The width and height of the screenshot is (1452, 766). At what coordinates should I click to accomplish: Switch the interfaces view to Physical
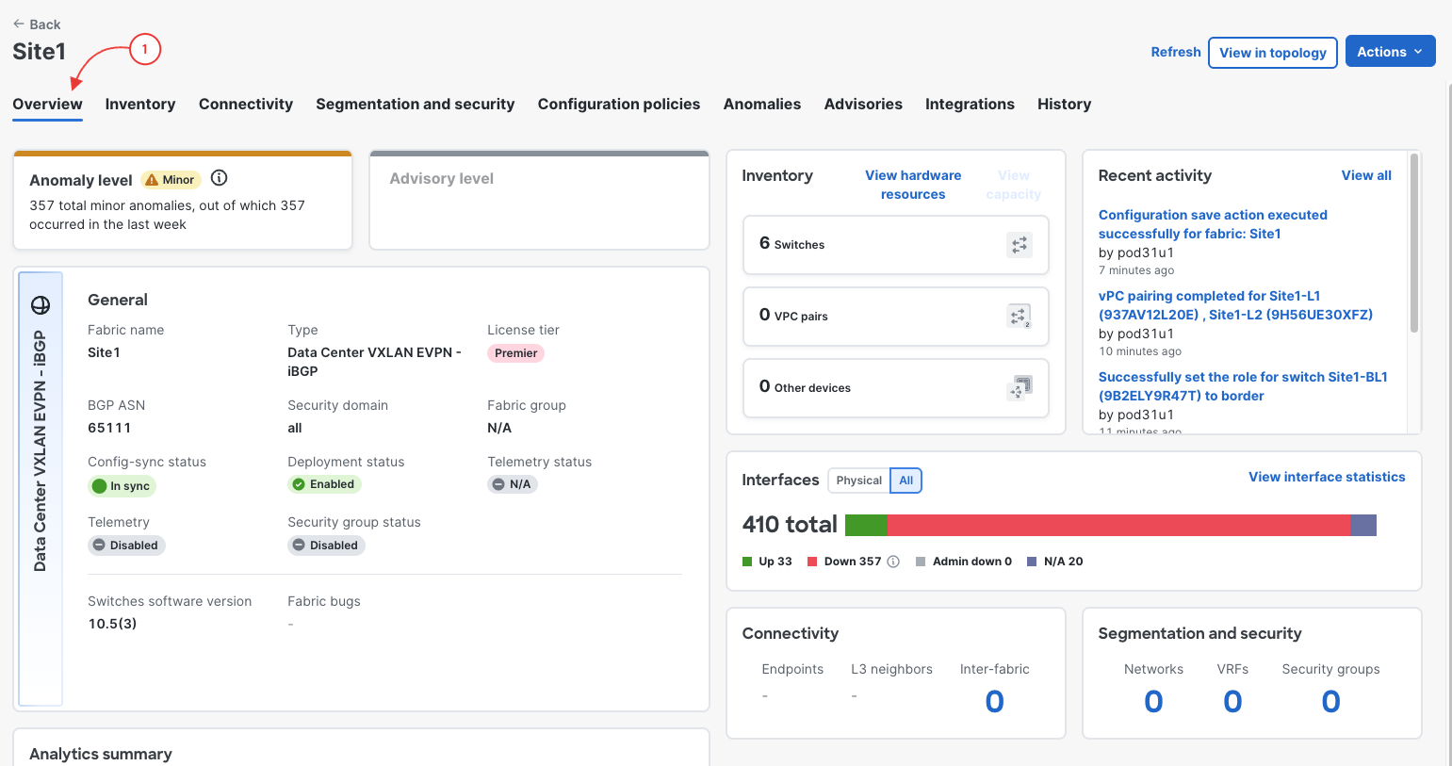point(858,481)
